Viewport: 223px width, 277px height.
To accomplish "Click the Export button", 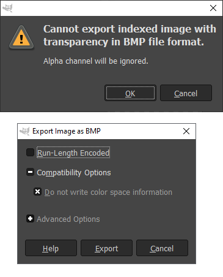I will [106, 248].
